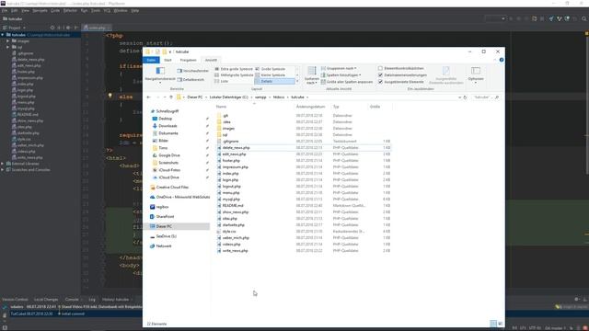Viewport: 589px width, 331px height.
Task: Click the lightbulb intention icon in the editor
Action: [x=110, y=96]
